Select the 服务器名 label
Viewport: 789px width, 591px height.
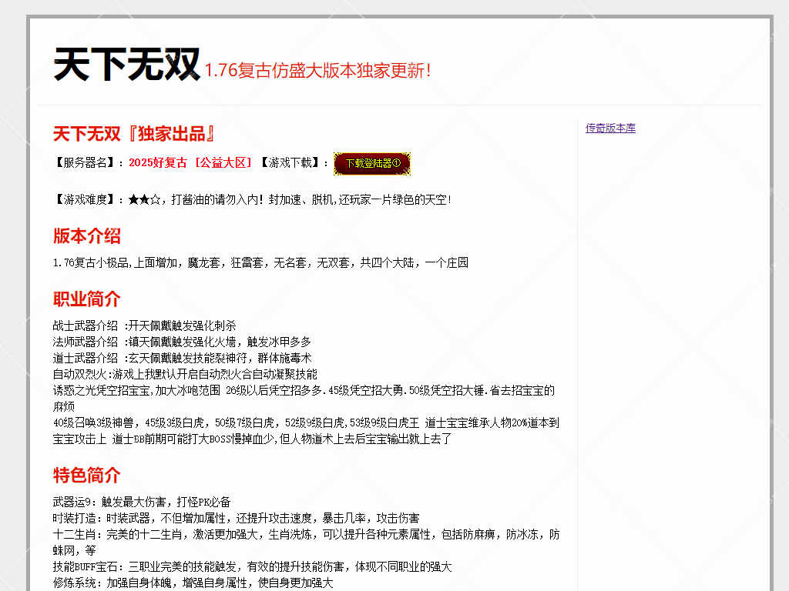(85, 162)
